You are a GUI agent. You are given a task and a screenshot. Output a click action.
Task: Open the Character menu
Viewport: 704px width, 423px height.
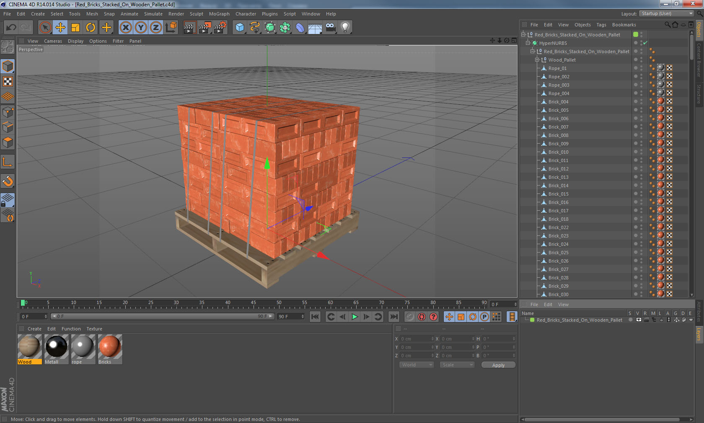click(x=246, y=14)
